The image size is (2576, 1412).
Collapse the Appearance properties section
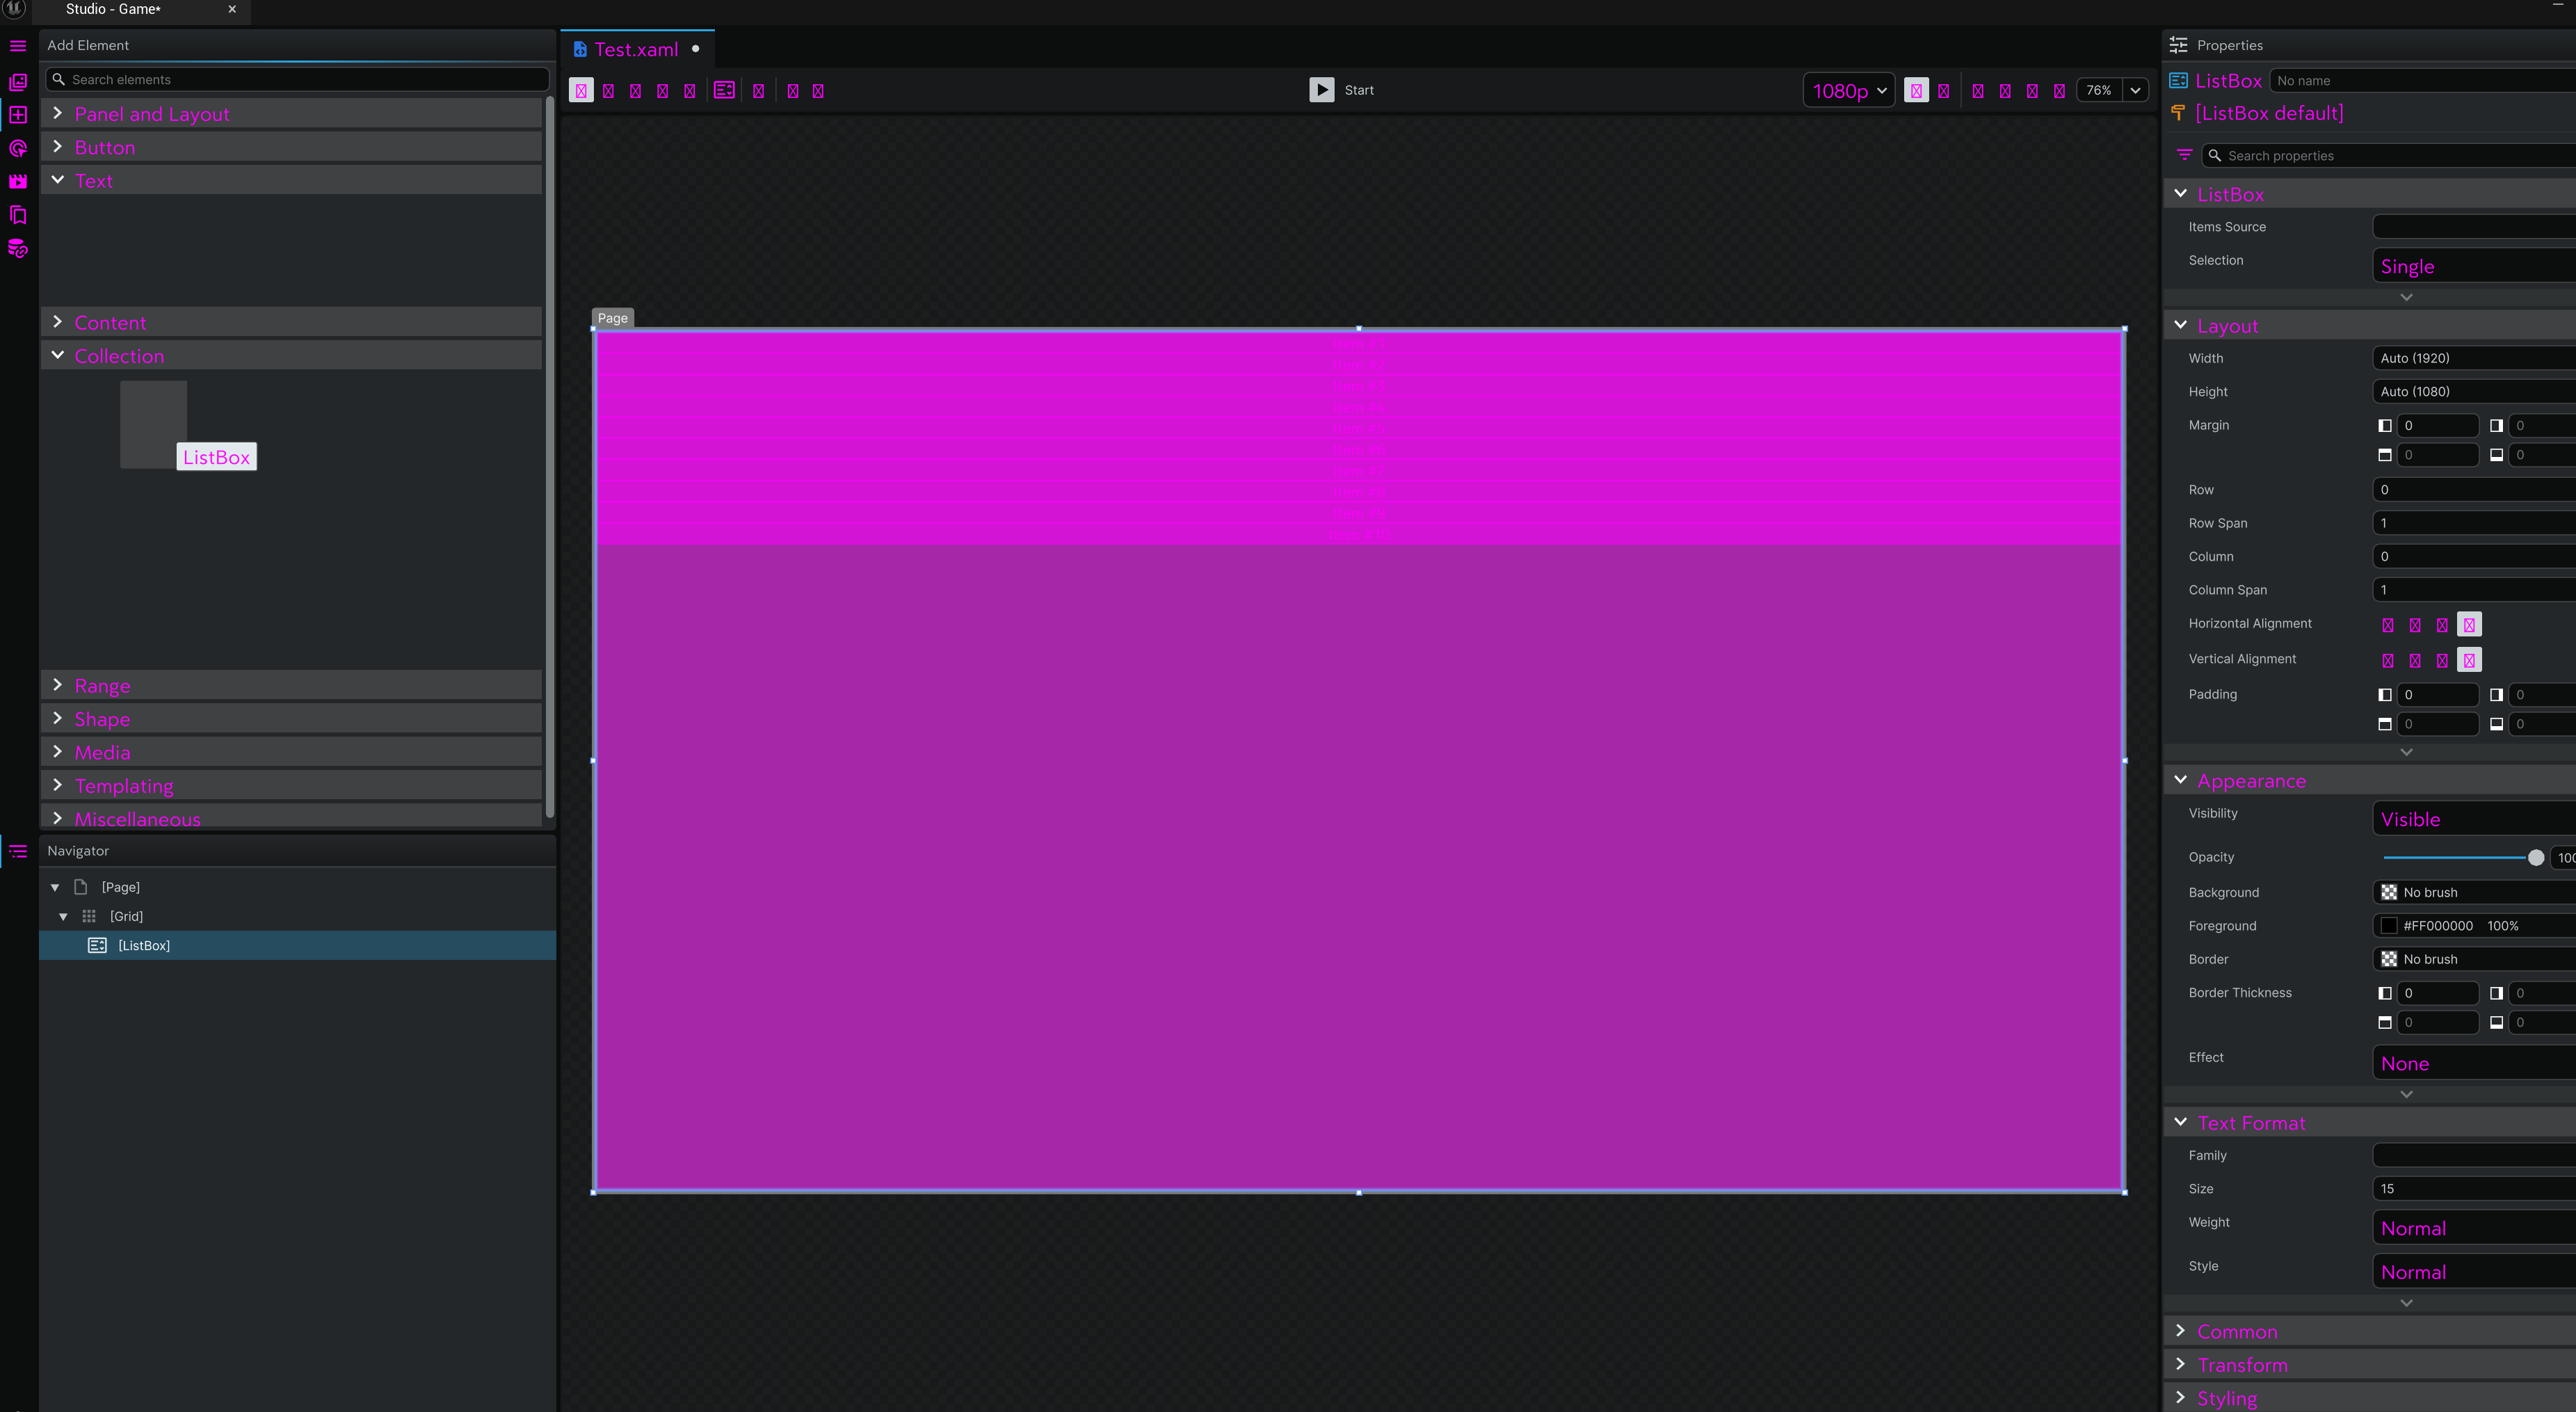tap(2370, 781)
